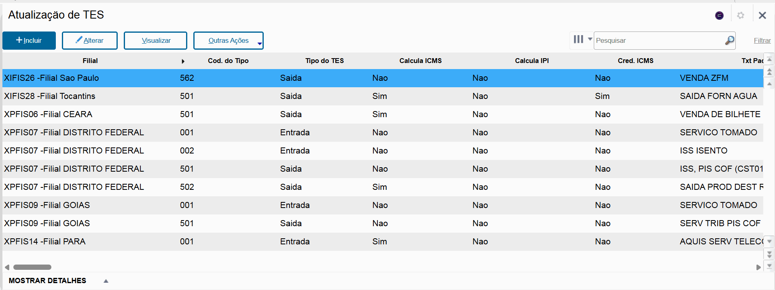Page down with the double down arrows
Screen dimensions: 775x290
(769, 254)
